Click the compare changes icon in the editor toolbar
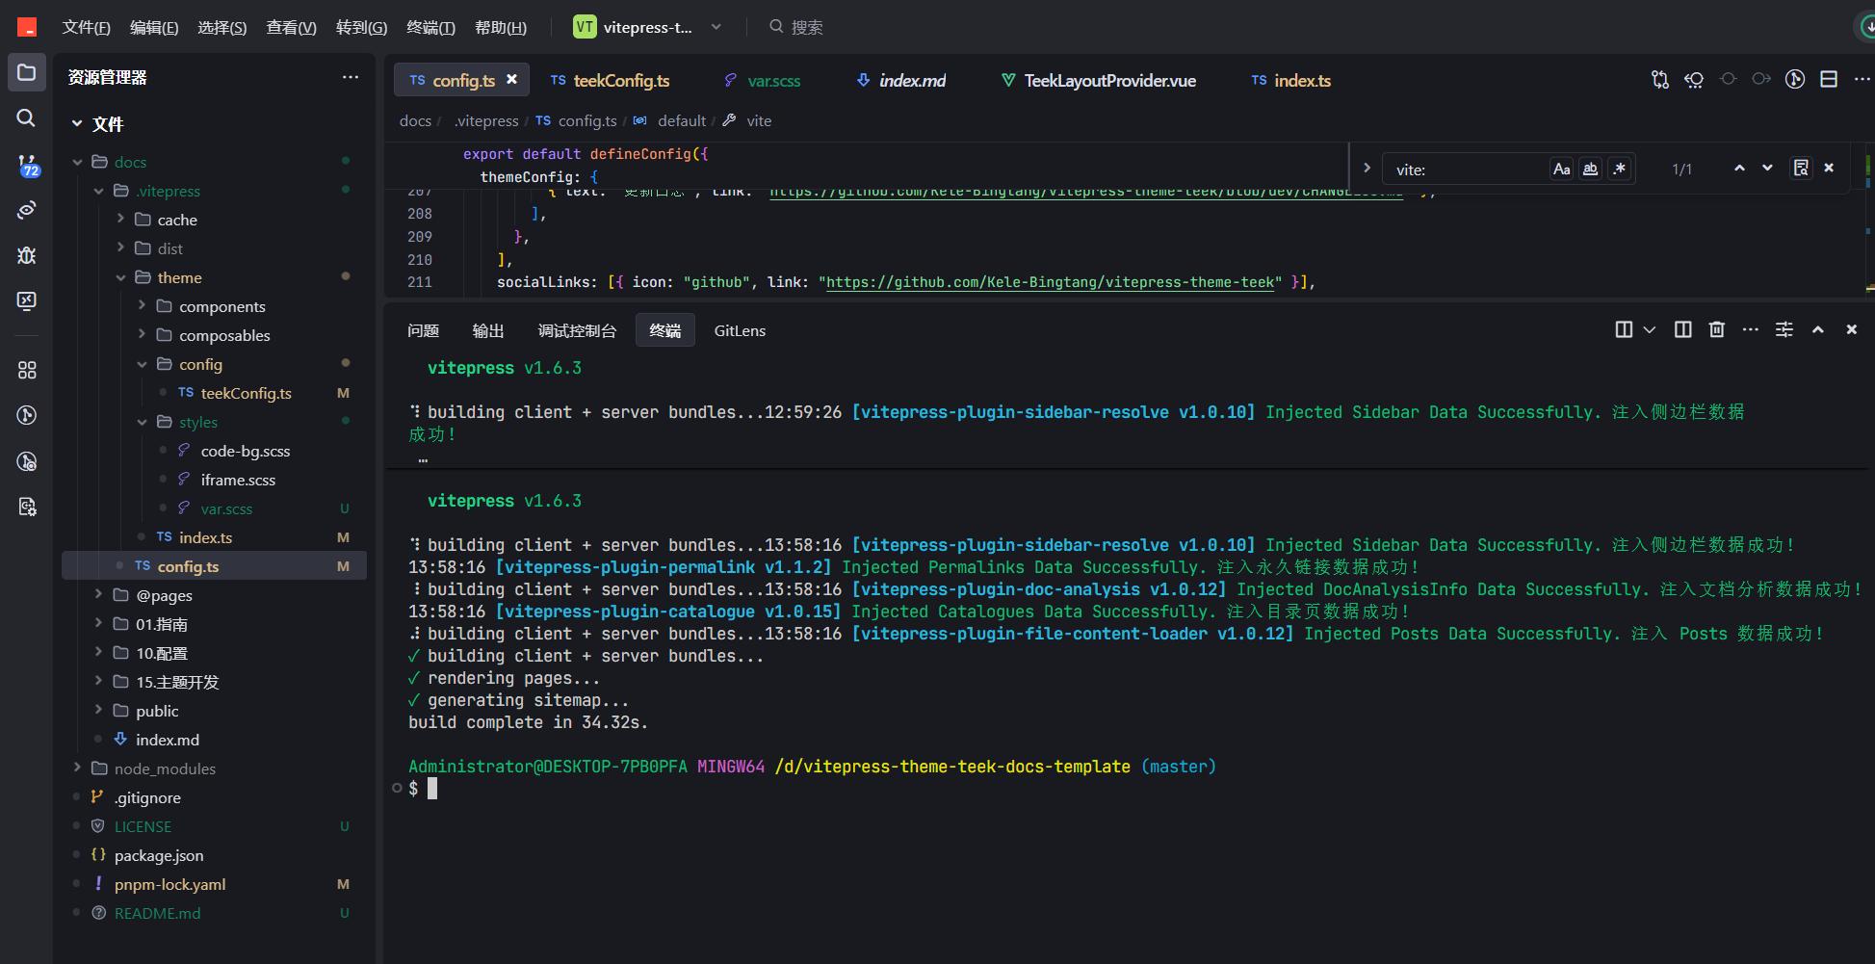 (x=1660, y=80)
